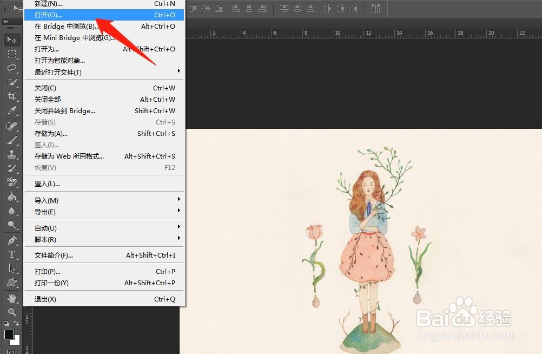Click Distribute vertical centers icon
Screen dimensions: 542x354
(x=298, y=8)
